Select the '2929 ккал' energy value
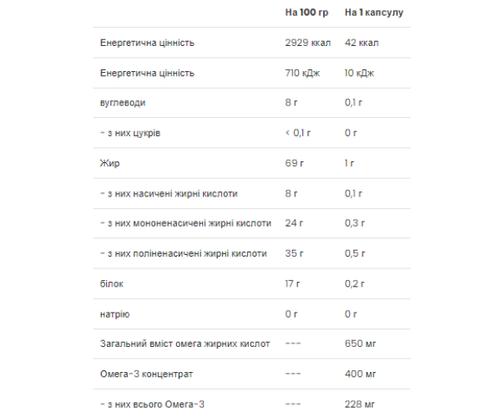The width and height of the screenshot is (501, 418). click(x=307, y=43)
